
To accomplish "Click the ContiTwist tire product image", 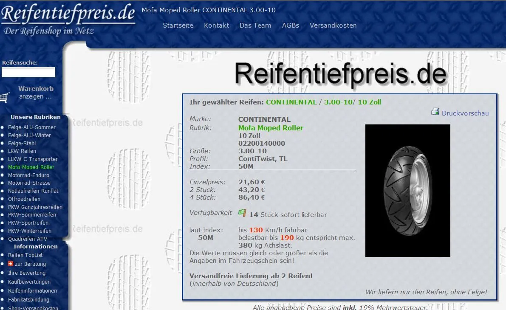I will point(407,191).
